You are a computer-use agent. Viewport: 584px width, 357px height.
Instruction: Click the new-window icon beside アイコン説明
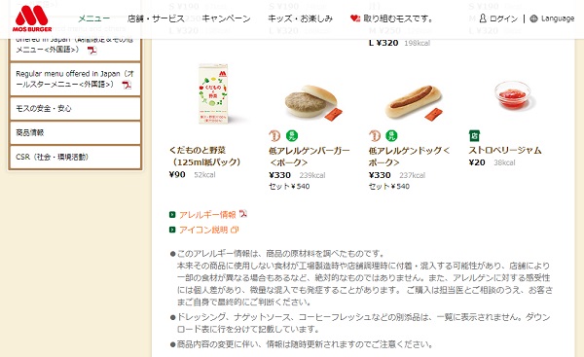click(x=235, y=230)
